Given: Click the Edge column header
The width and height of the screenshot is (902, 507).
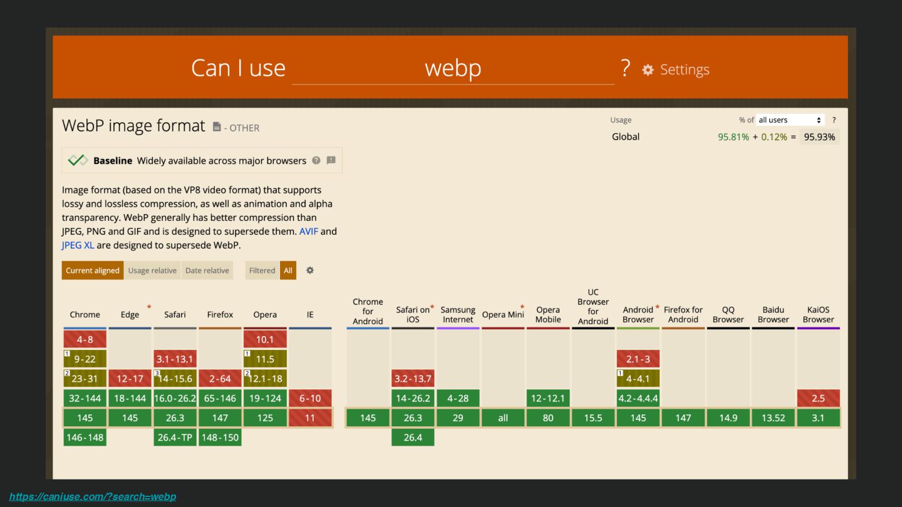Looking at the screenshot, I should [130, 314].
